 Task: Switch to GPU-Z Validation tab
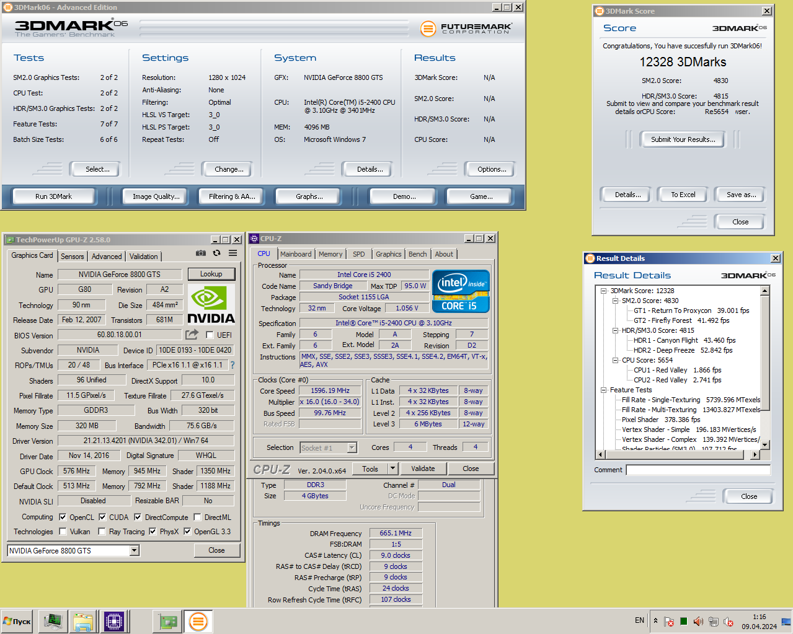[143, 257]
